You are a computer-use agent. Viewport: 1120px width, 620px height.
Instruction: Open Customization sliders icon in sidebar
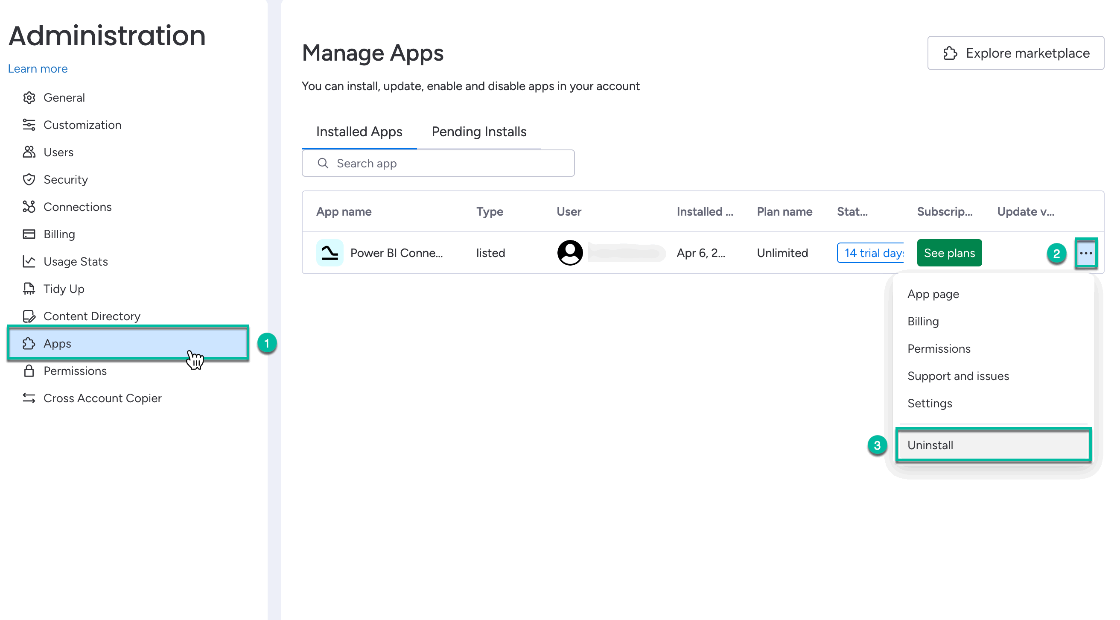(x=29, y=125)
